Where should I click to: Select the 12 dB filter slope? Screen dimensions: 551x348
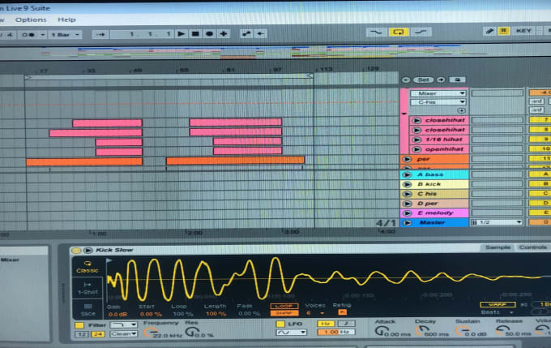[x=82, y=334]
